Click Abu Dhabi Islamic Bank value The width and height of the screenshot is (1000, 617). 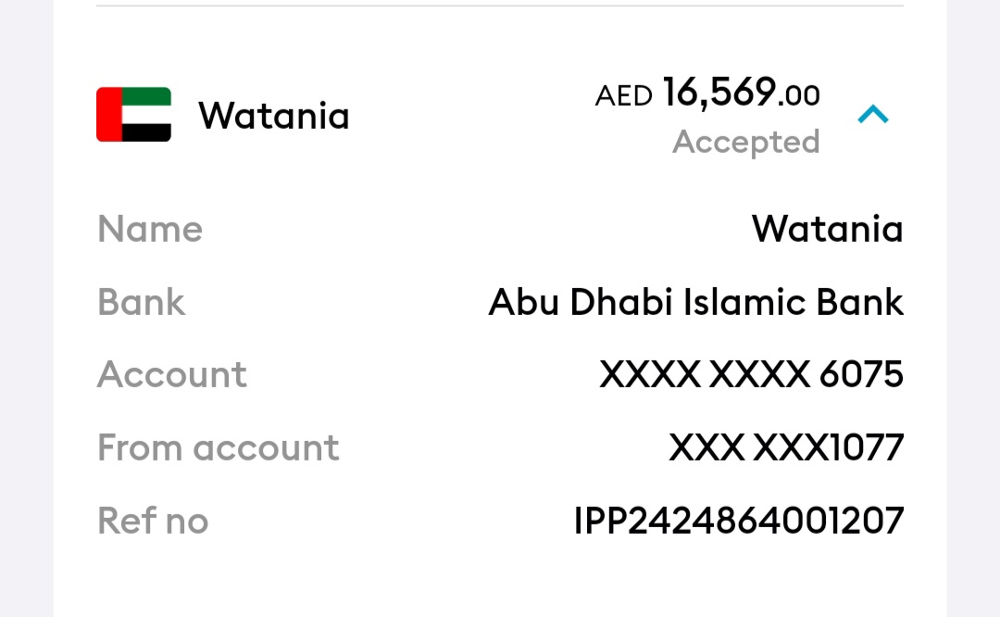tap(695, 302)
